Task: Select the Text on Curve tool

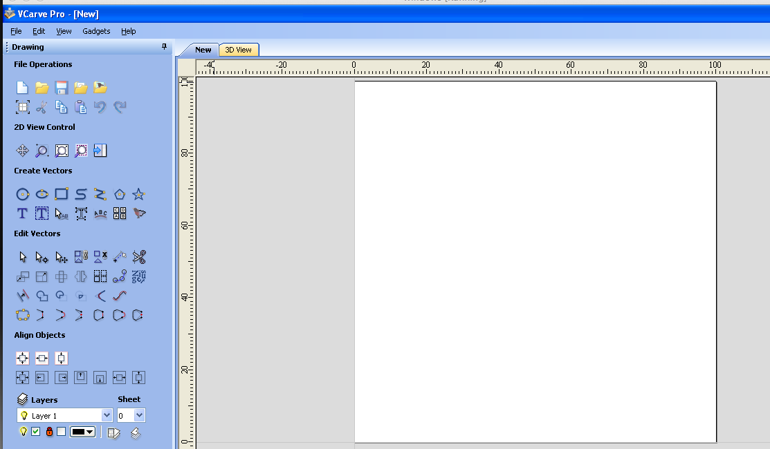Action: [x=100, y=213]
